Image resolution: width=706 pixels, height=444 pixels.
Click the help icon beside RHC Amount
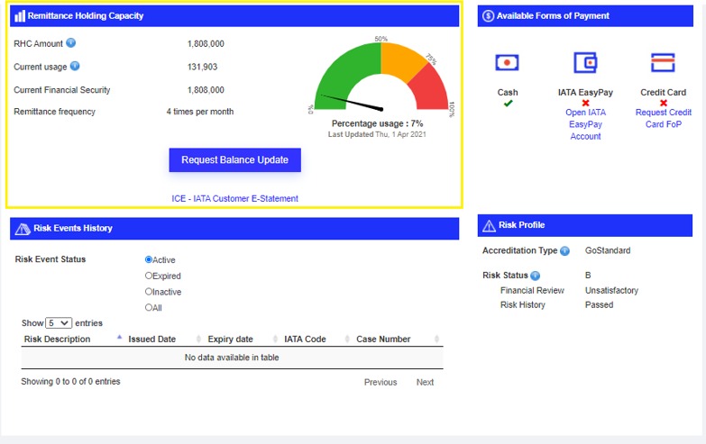click(x=71, y=43)
